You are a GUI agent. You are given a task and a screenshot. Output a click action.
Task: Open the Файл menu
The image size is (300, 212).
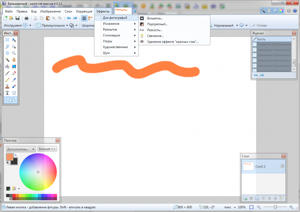pos(9,11)
